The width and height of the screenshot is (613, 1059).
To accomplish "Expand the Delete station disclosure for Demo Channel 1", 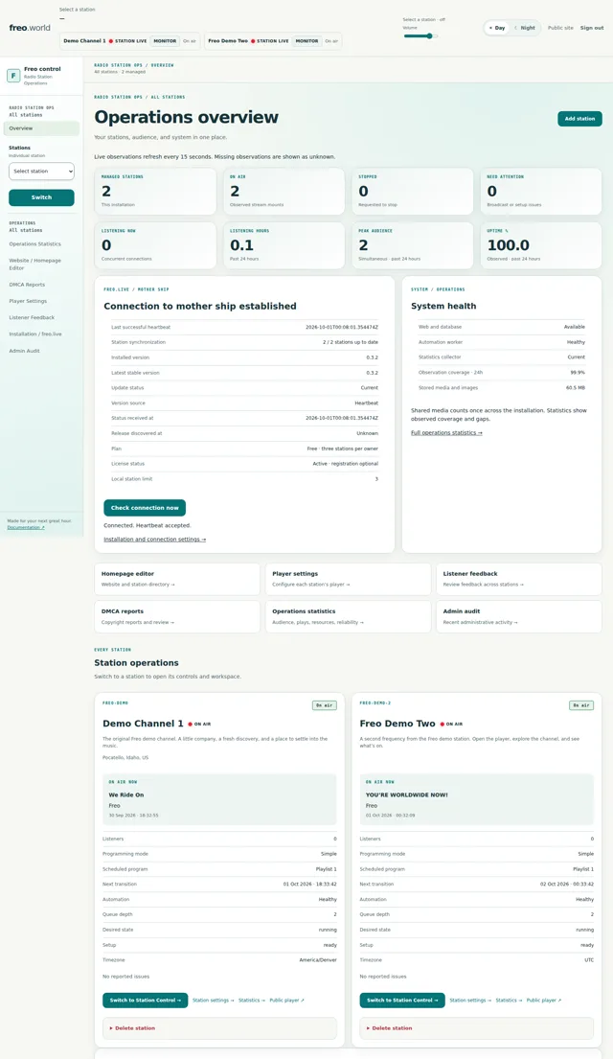I will (x=133, y=1028).
